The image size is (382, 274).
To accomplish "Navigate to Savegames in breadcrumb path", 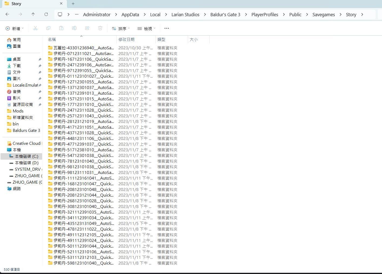I will [323, 15].
